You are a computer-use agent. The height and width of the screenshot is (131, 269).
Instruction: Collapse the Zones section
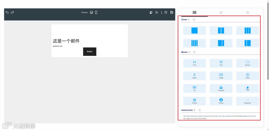pyautogui.click(x=185, y=19)
